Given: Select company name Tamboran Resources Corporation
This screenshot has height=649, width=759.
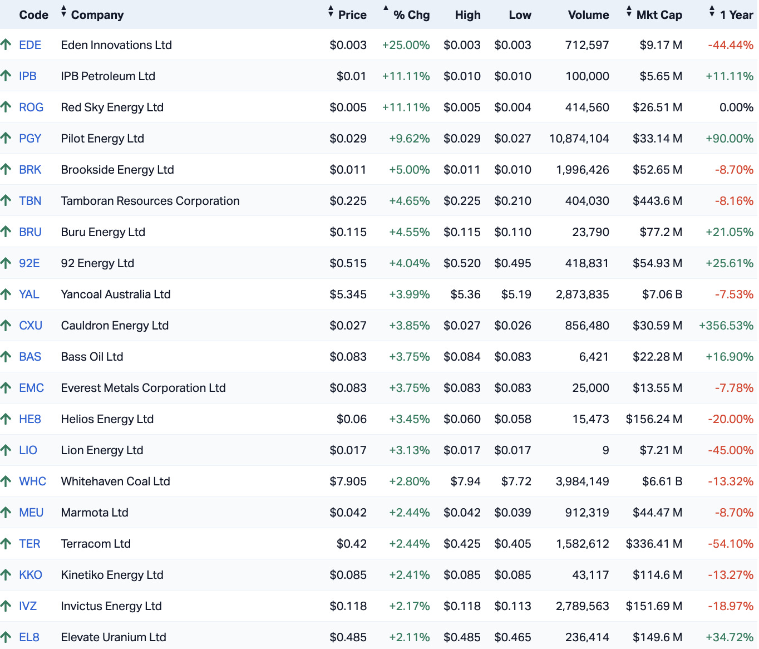Looking at the screenshot, I should pyautogui.click(x=150, y=201).
